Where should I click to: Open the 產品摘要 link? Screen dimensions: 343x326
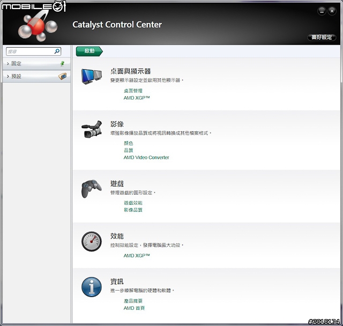(133, 301)
